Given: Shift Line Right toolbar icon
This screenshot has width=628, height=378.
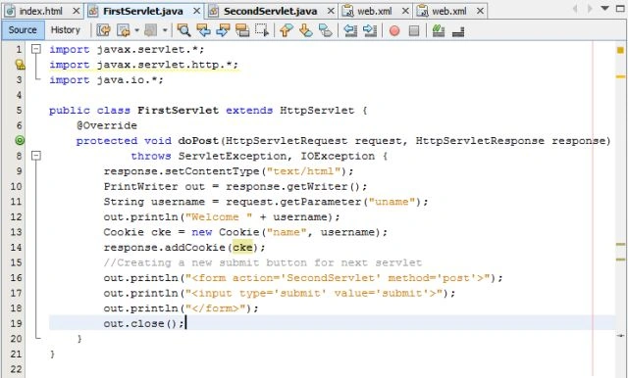Looking at the screenshot, I should (370, 30).
